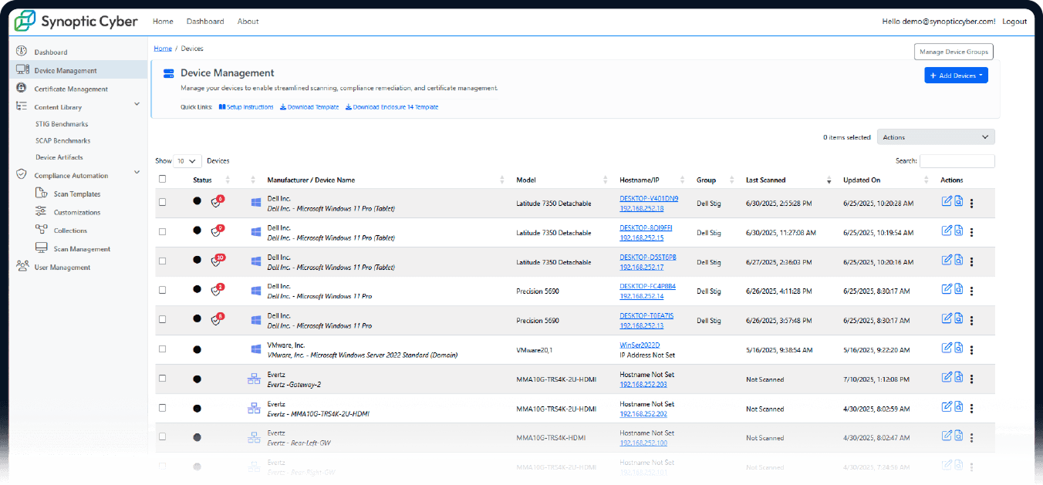Screen dimensions: 1043x485
Task: Open the Show entries count dropdown
Action: [x=187, y=161]
